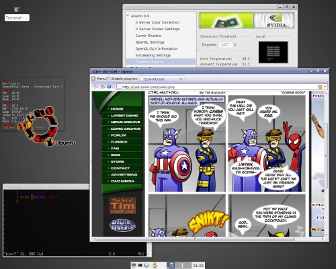This screenshot has height=269, width=336.
Task: Click Opera's horizontal scrollbar
Action: coord(195,239)
